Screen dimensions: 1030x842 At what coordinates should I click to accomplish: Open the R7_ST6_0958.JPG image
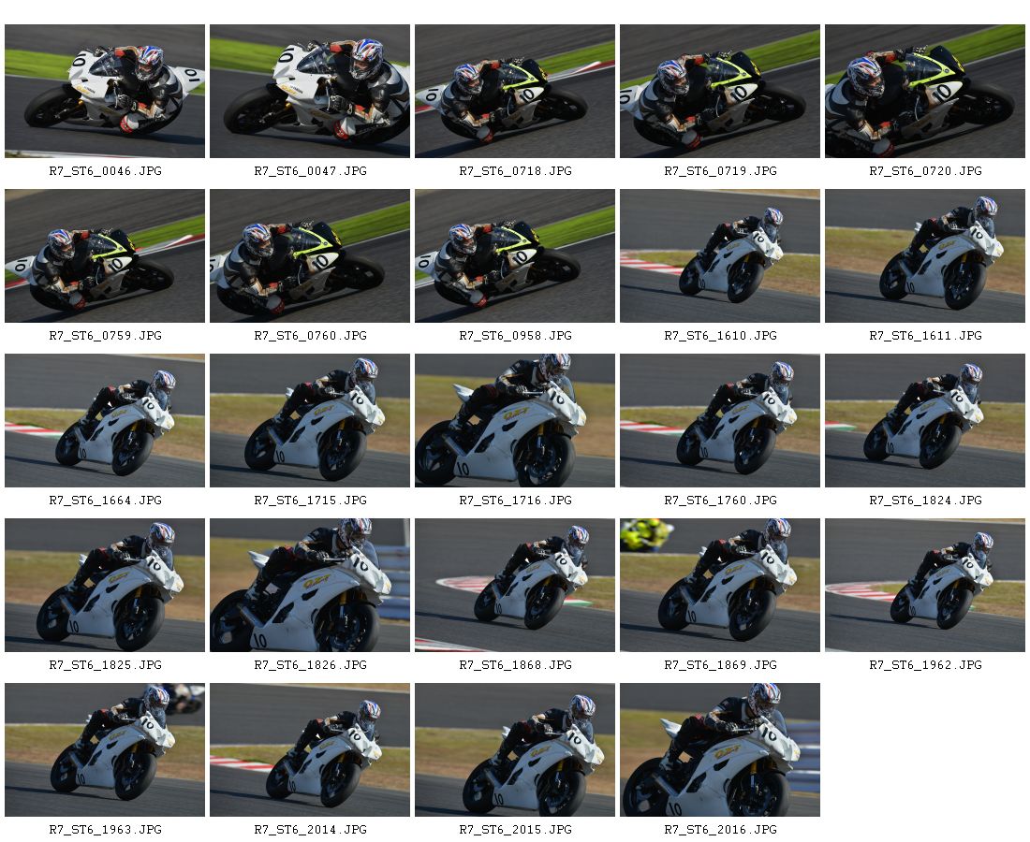click(x=514, y=256)
